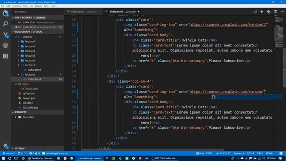Switch to the index.html lecture7 tab
The height and width of the screenshot is (161, 286).
84,12
